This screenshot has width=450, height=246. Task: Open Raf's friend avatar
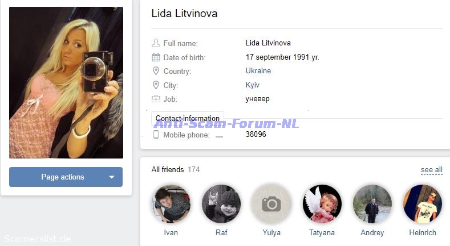click(221, 204)
